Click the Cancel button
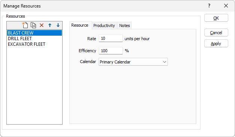235x137 pixels. coord(216,33)
